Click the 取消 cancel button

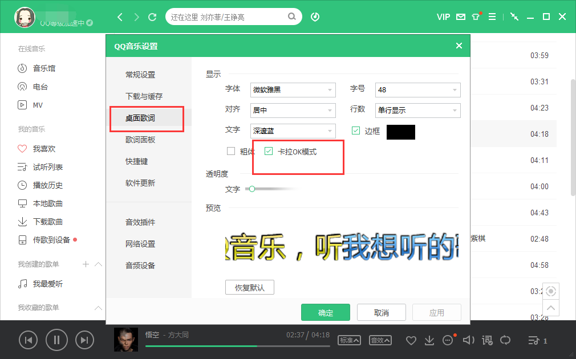382,313
